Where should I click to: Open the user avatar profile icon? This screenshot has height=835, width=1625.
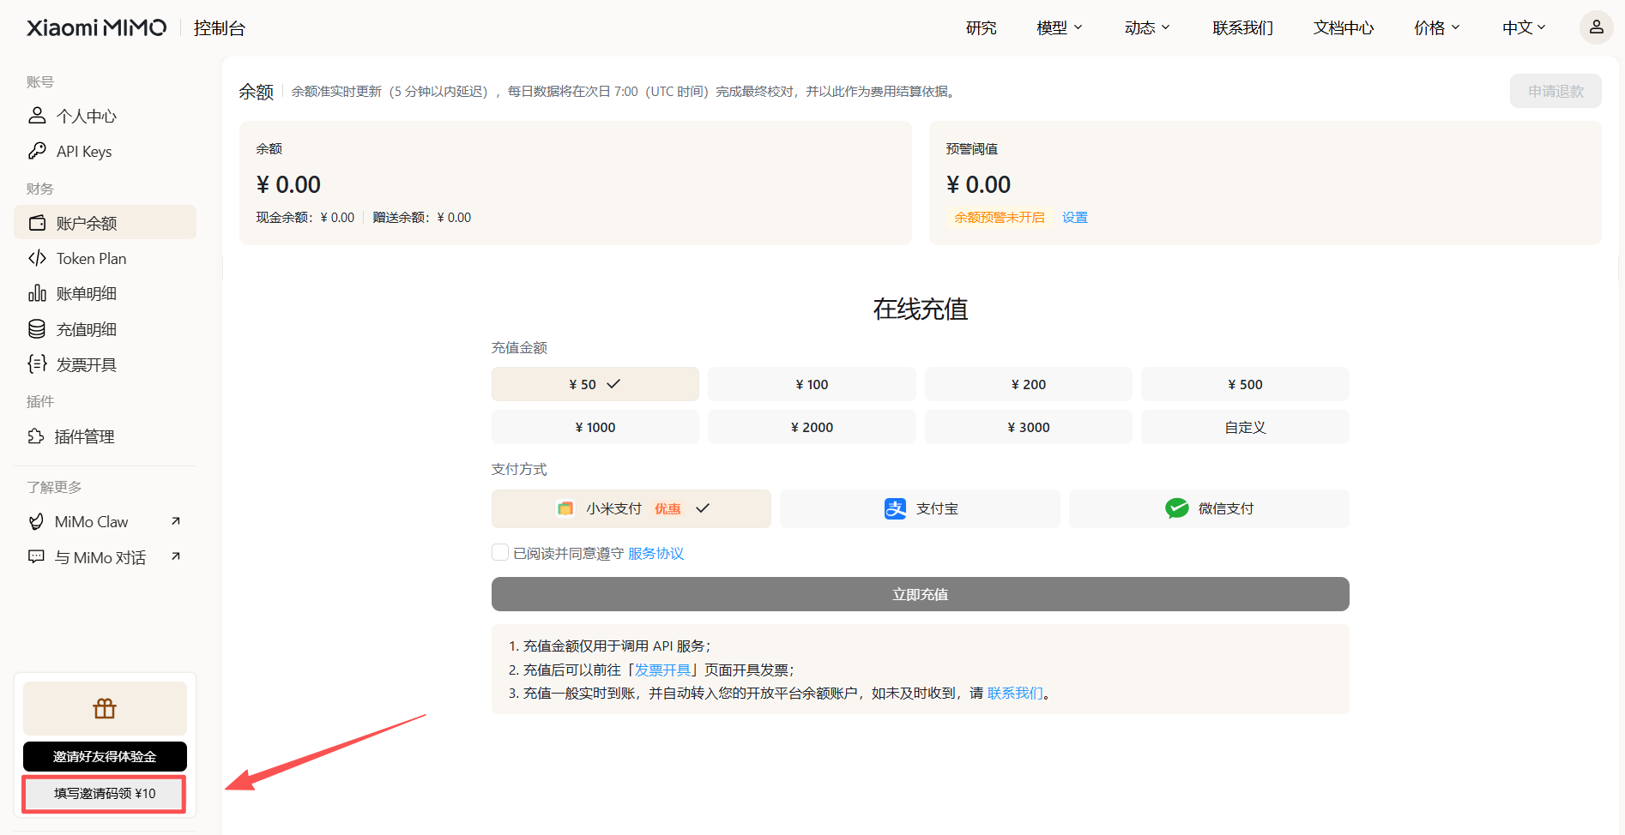pos(1596,27)
